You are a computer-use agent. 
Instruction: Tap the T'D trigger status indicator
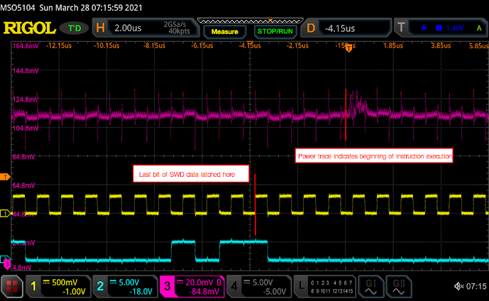(x=75, y=28)
